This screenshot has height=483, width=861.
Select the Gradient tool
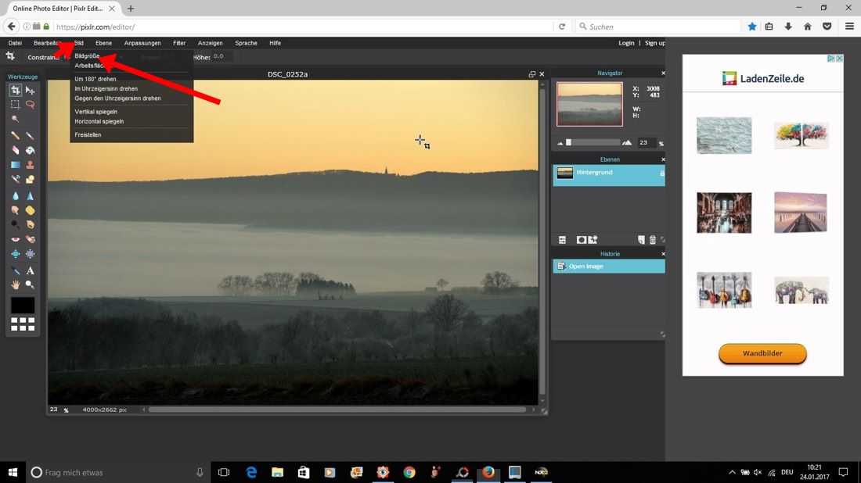click(16, 164)
